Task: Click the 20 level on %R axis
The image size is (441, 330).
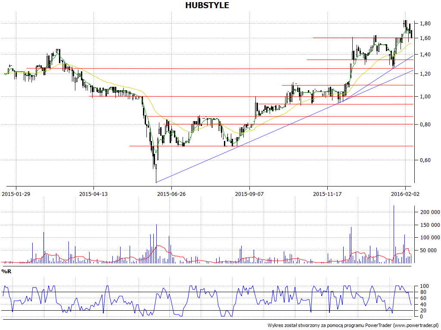Action: [x=423, y=311]
